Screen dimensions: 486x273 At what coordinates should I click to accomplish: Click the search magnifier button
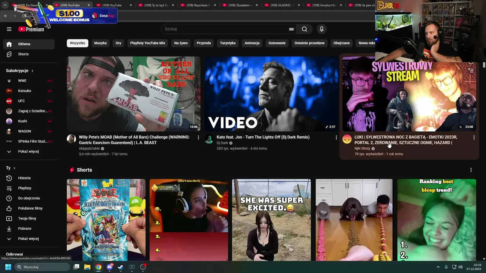[x=305, y=29]
